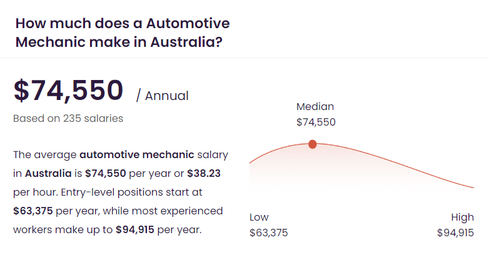Click the Median label above the curve

[x=315, y=107]
